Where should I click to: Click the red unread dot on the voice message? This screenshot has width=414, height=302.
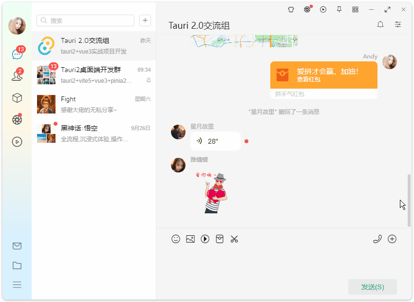(246, 141)
